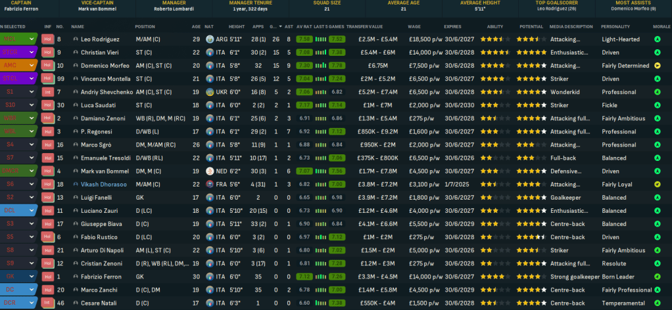Click Leo Rodriguez's Argentina nationality flag
The height and width of the screenshot is (310, 672).
point(210,39)
